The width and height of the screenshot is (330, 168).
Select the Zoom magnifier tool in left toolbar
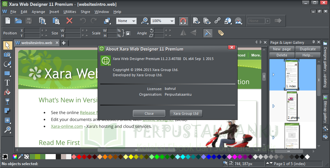pyautogui.click(x=7, y=130)
